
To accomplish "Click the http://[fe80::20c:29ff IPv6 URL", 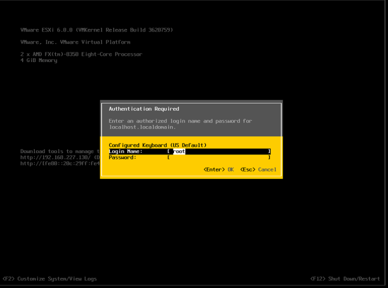I will pyautogui.click(x=60, y=163).
